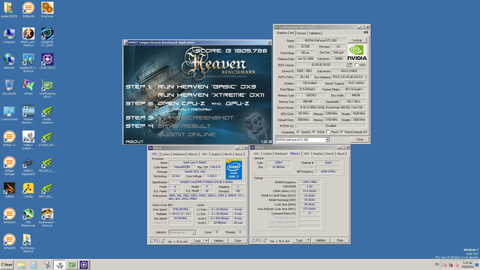The height and width of the screenshot is (270, 480).
Task: Click GPU-Z screenshot camera icon
Action: [x=366, y=32]
